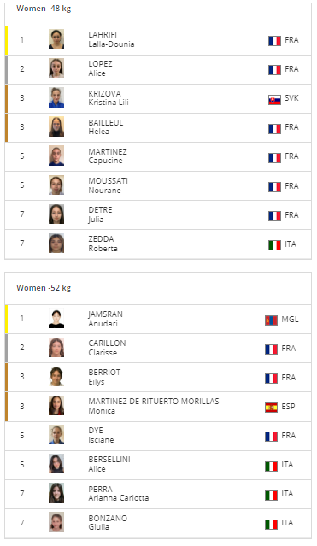Click the Women -48 kg category heading
This screenshot has width=317, height=546.
[x=44, y=9]
